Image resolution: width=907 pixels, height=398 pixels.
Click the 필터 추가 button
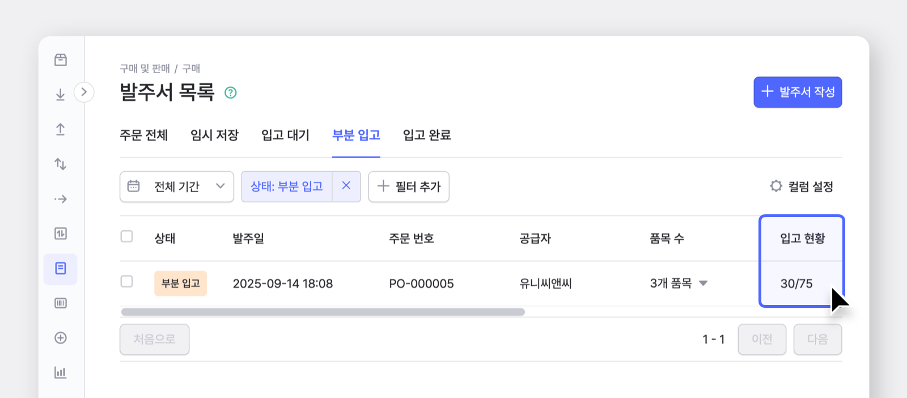[409, 187]
